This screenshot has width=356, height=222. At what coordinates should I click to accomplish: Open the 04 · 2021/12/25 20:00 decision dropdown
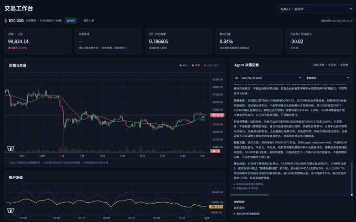coord(267,78)
